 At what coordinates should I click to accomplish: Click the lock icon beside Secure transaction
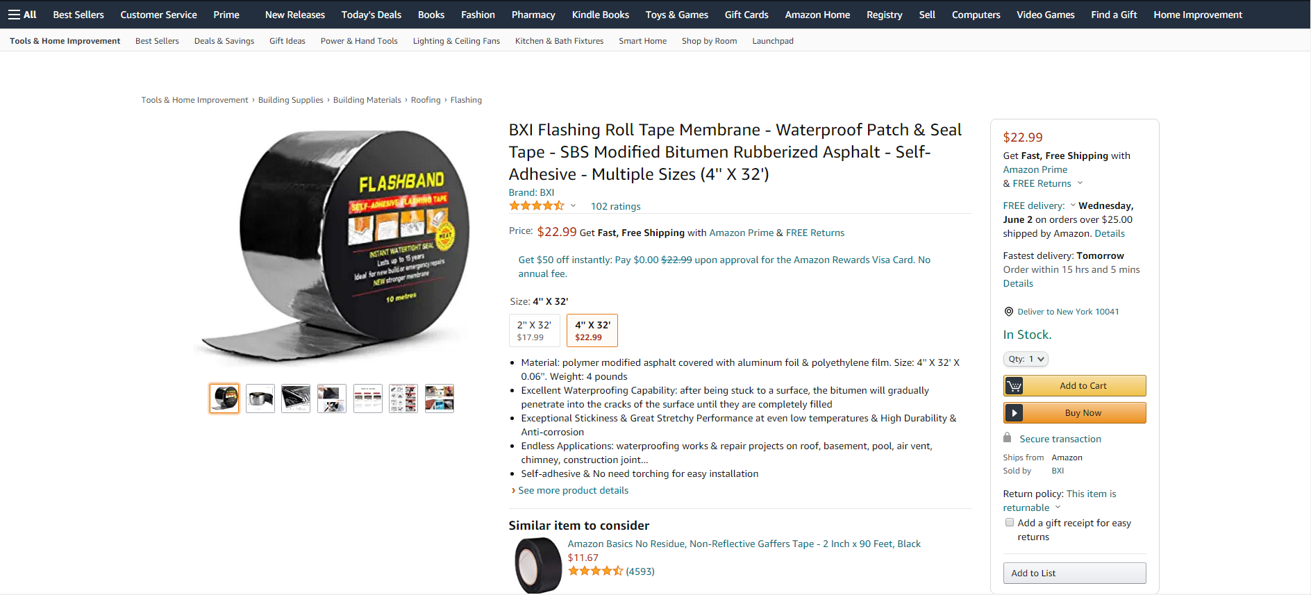(1007, 437)
